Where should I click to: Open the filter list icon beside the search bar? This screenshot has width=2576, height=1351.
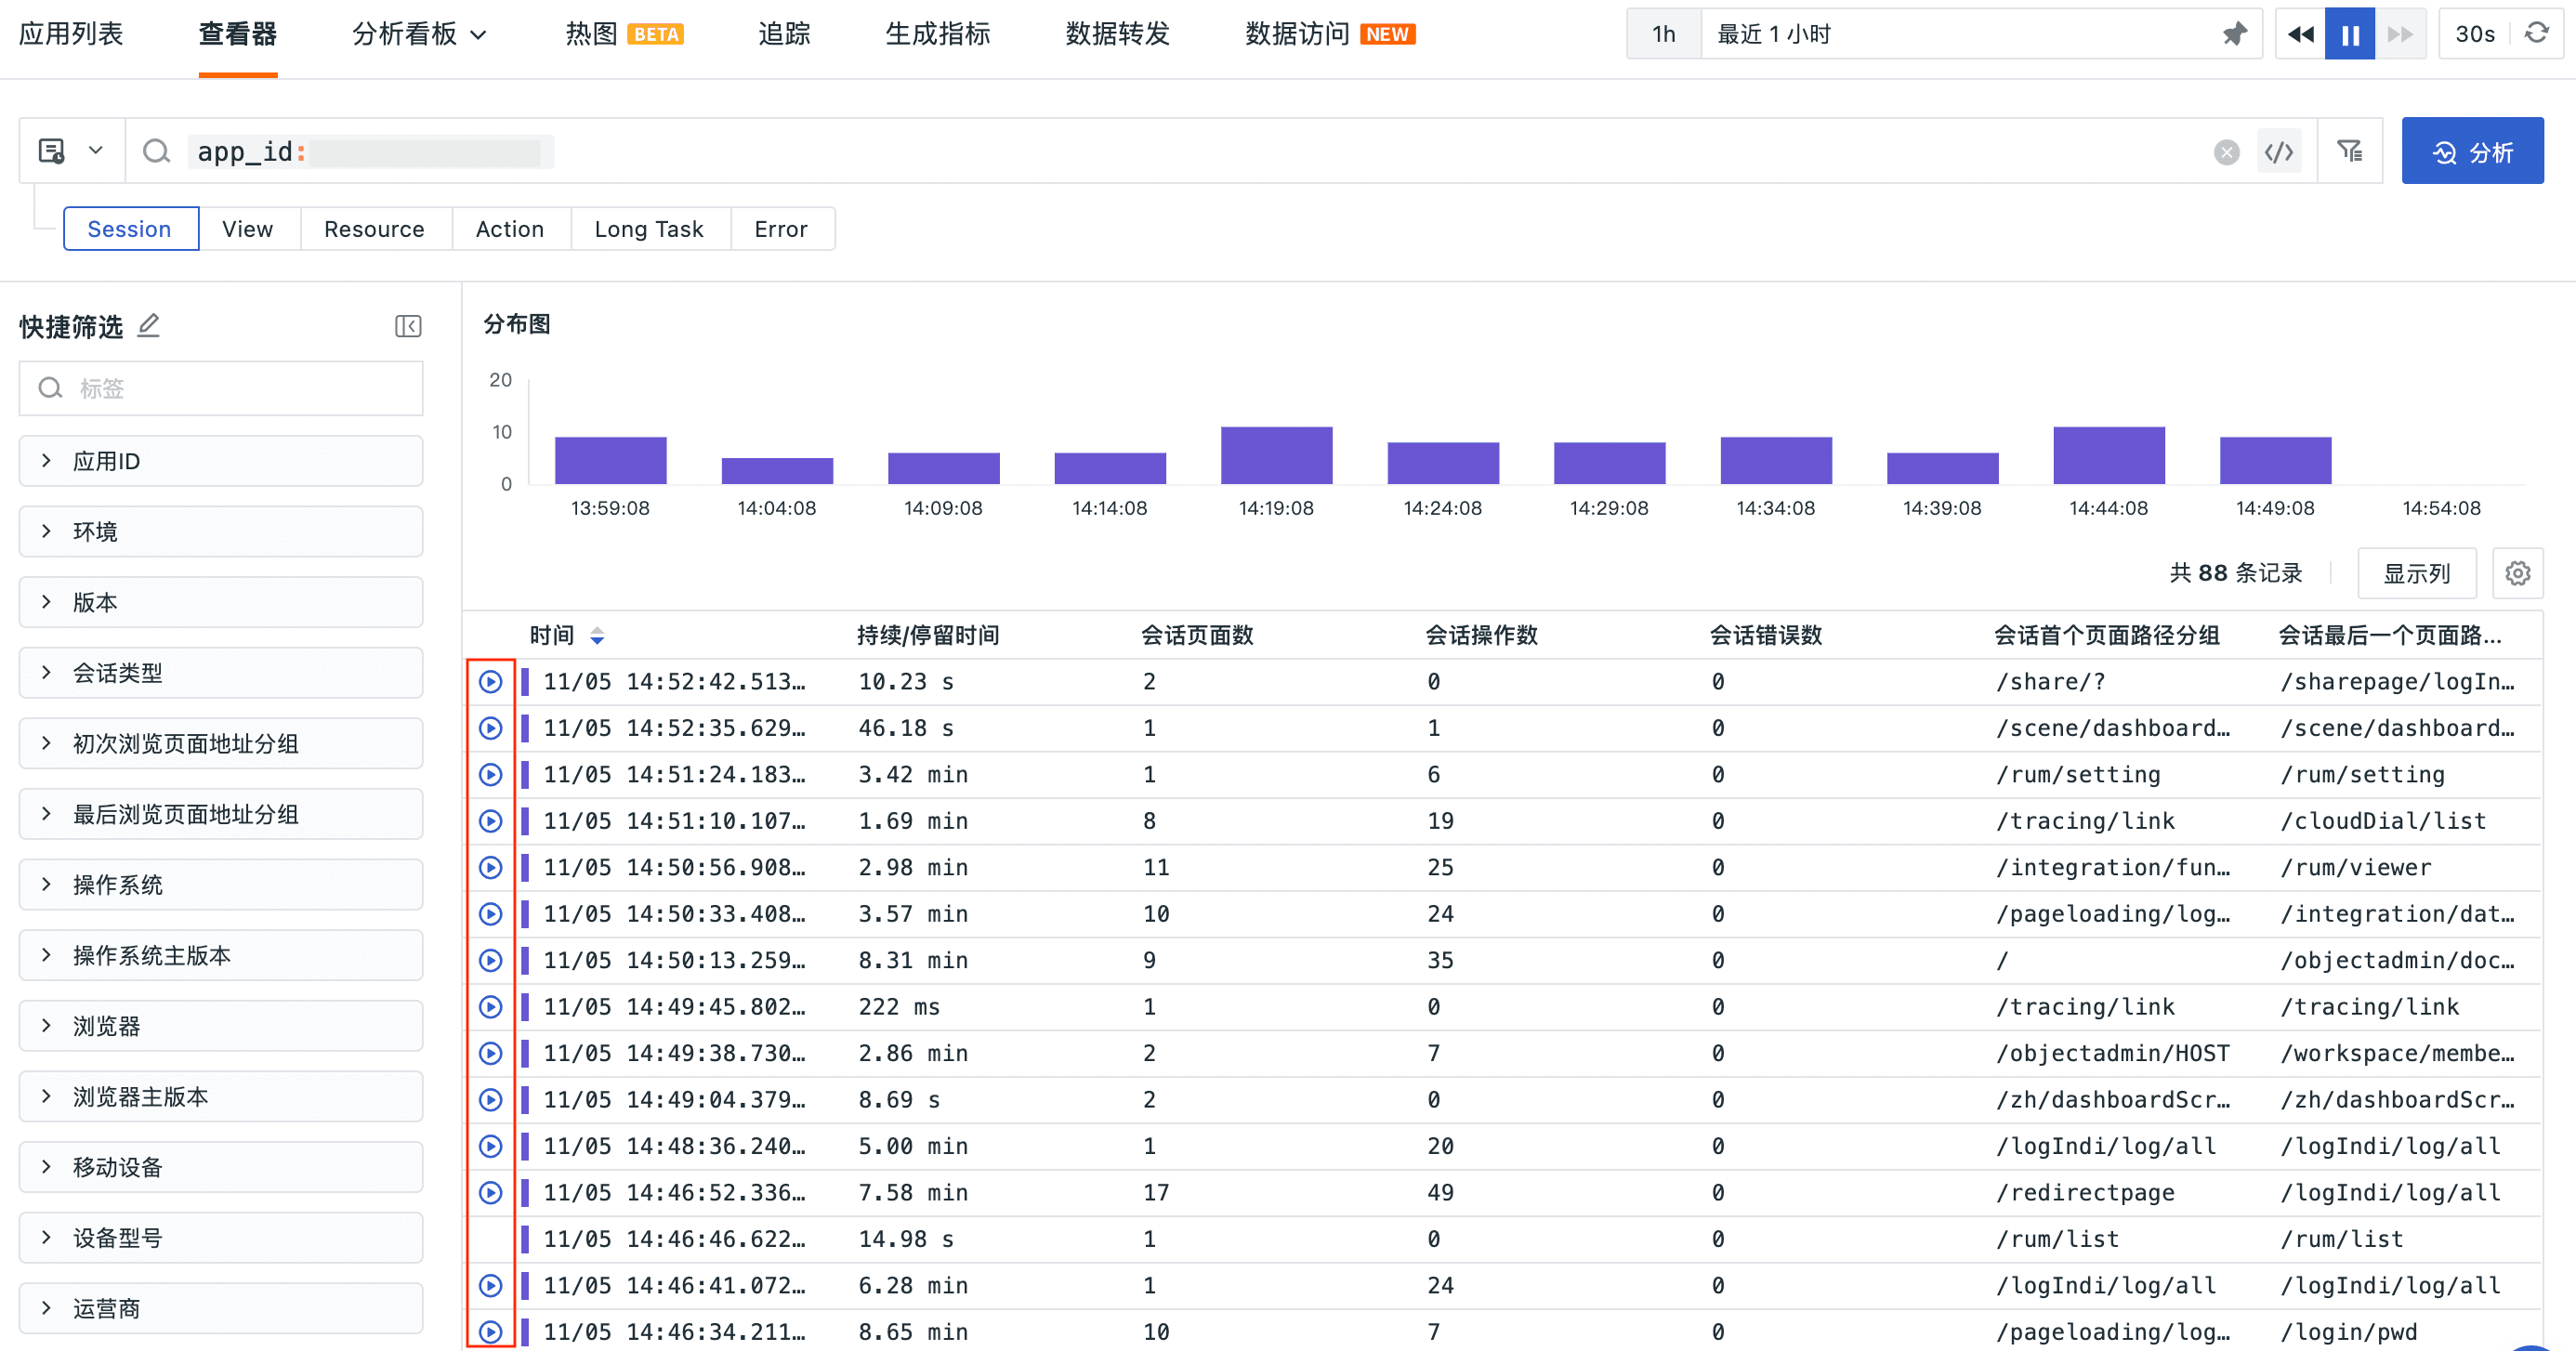pos(2349,151)
